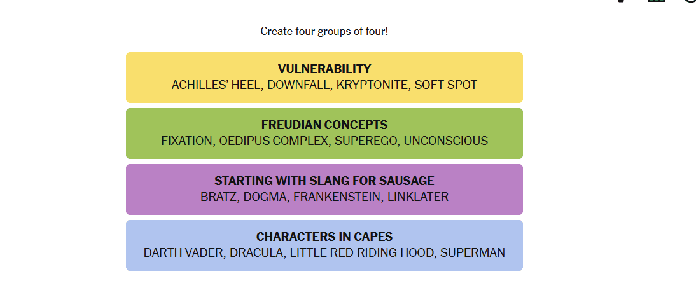Click the word DRACULA
This screenshot has width=696, height=283.
pos(258,252)
